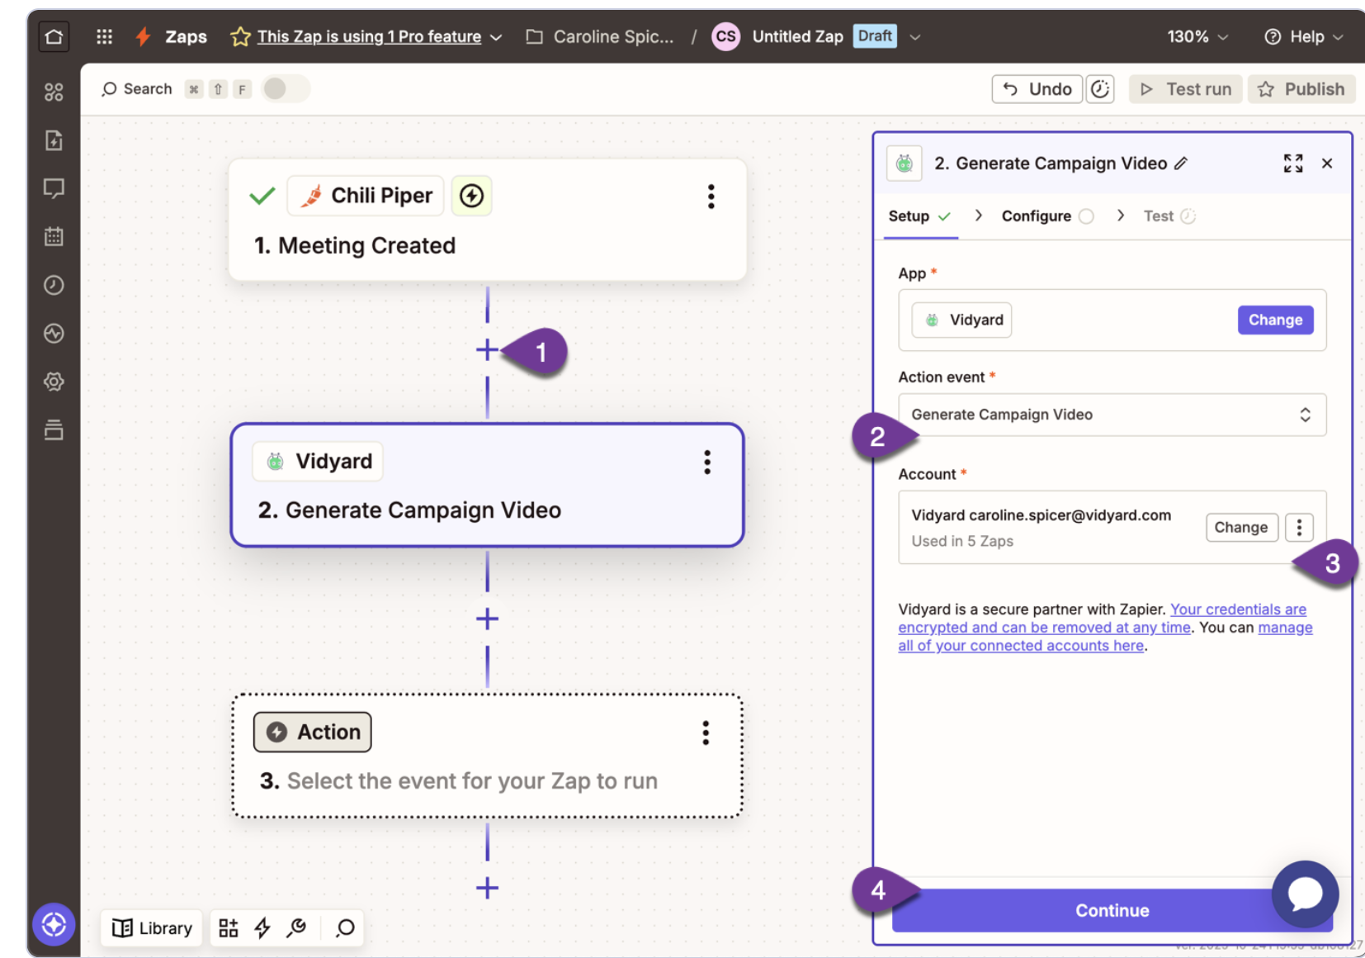Open the four-circles apps icon in sidebar

(54, 92)
